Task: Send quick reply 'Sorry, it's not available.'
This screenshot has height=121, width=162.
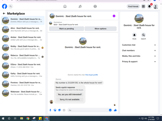Action: click(70, 99)
